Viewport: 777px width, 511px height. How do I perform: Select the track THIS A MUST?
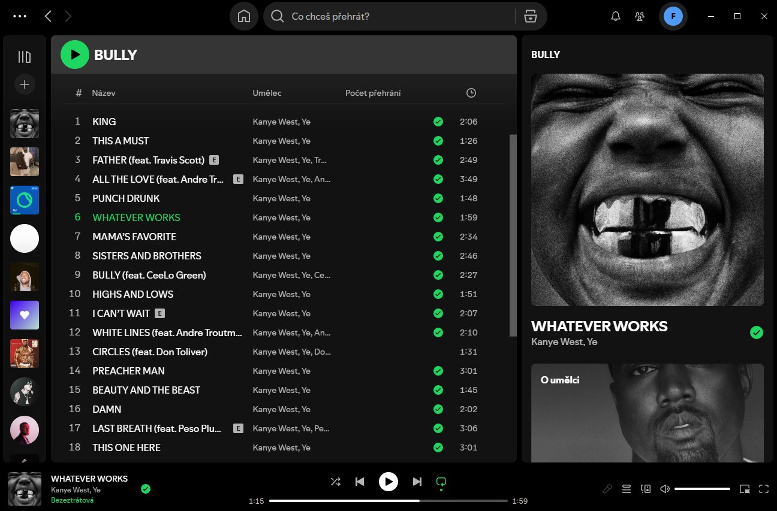(121, 141)
